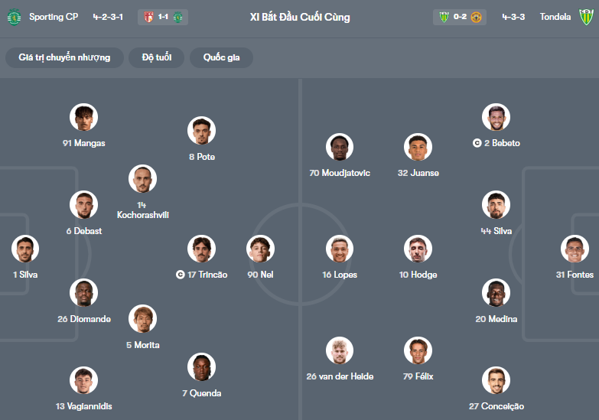Click Trincão's player avatar

point(201,249)
